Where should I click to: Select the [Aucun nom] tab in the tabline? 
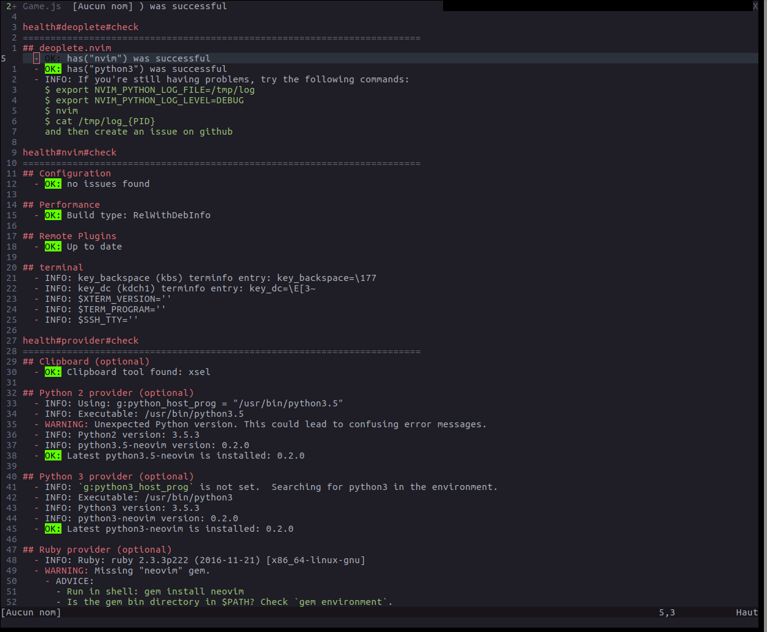pyautogui.click(x=103, y=6)
